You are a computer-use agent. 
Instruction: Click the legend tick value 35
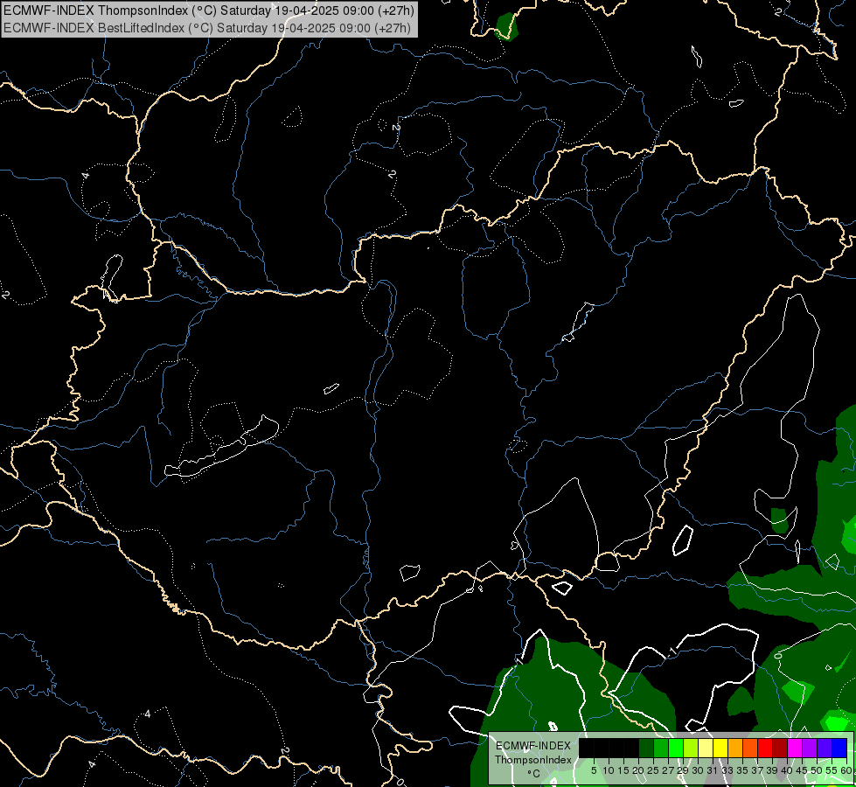pos(742,770)
